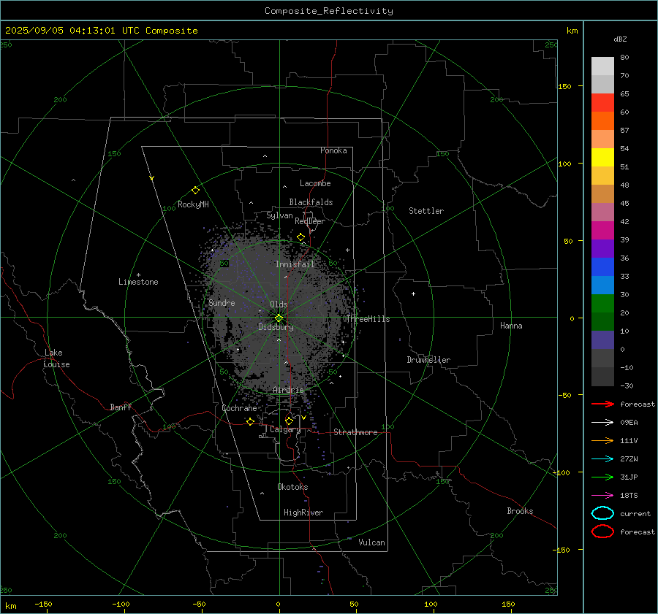Select the Banff label

[x=121, y=407]
